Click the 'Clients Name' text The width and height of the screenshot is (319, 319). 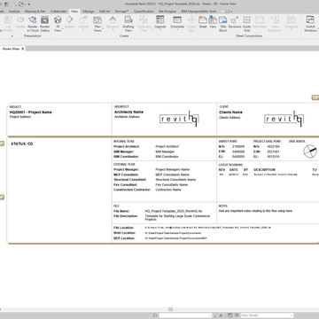click(x=230, y=113)
